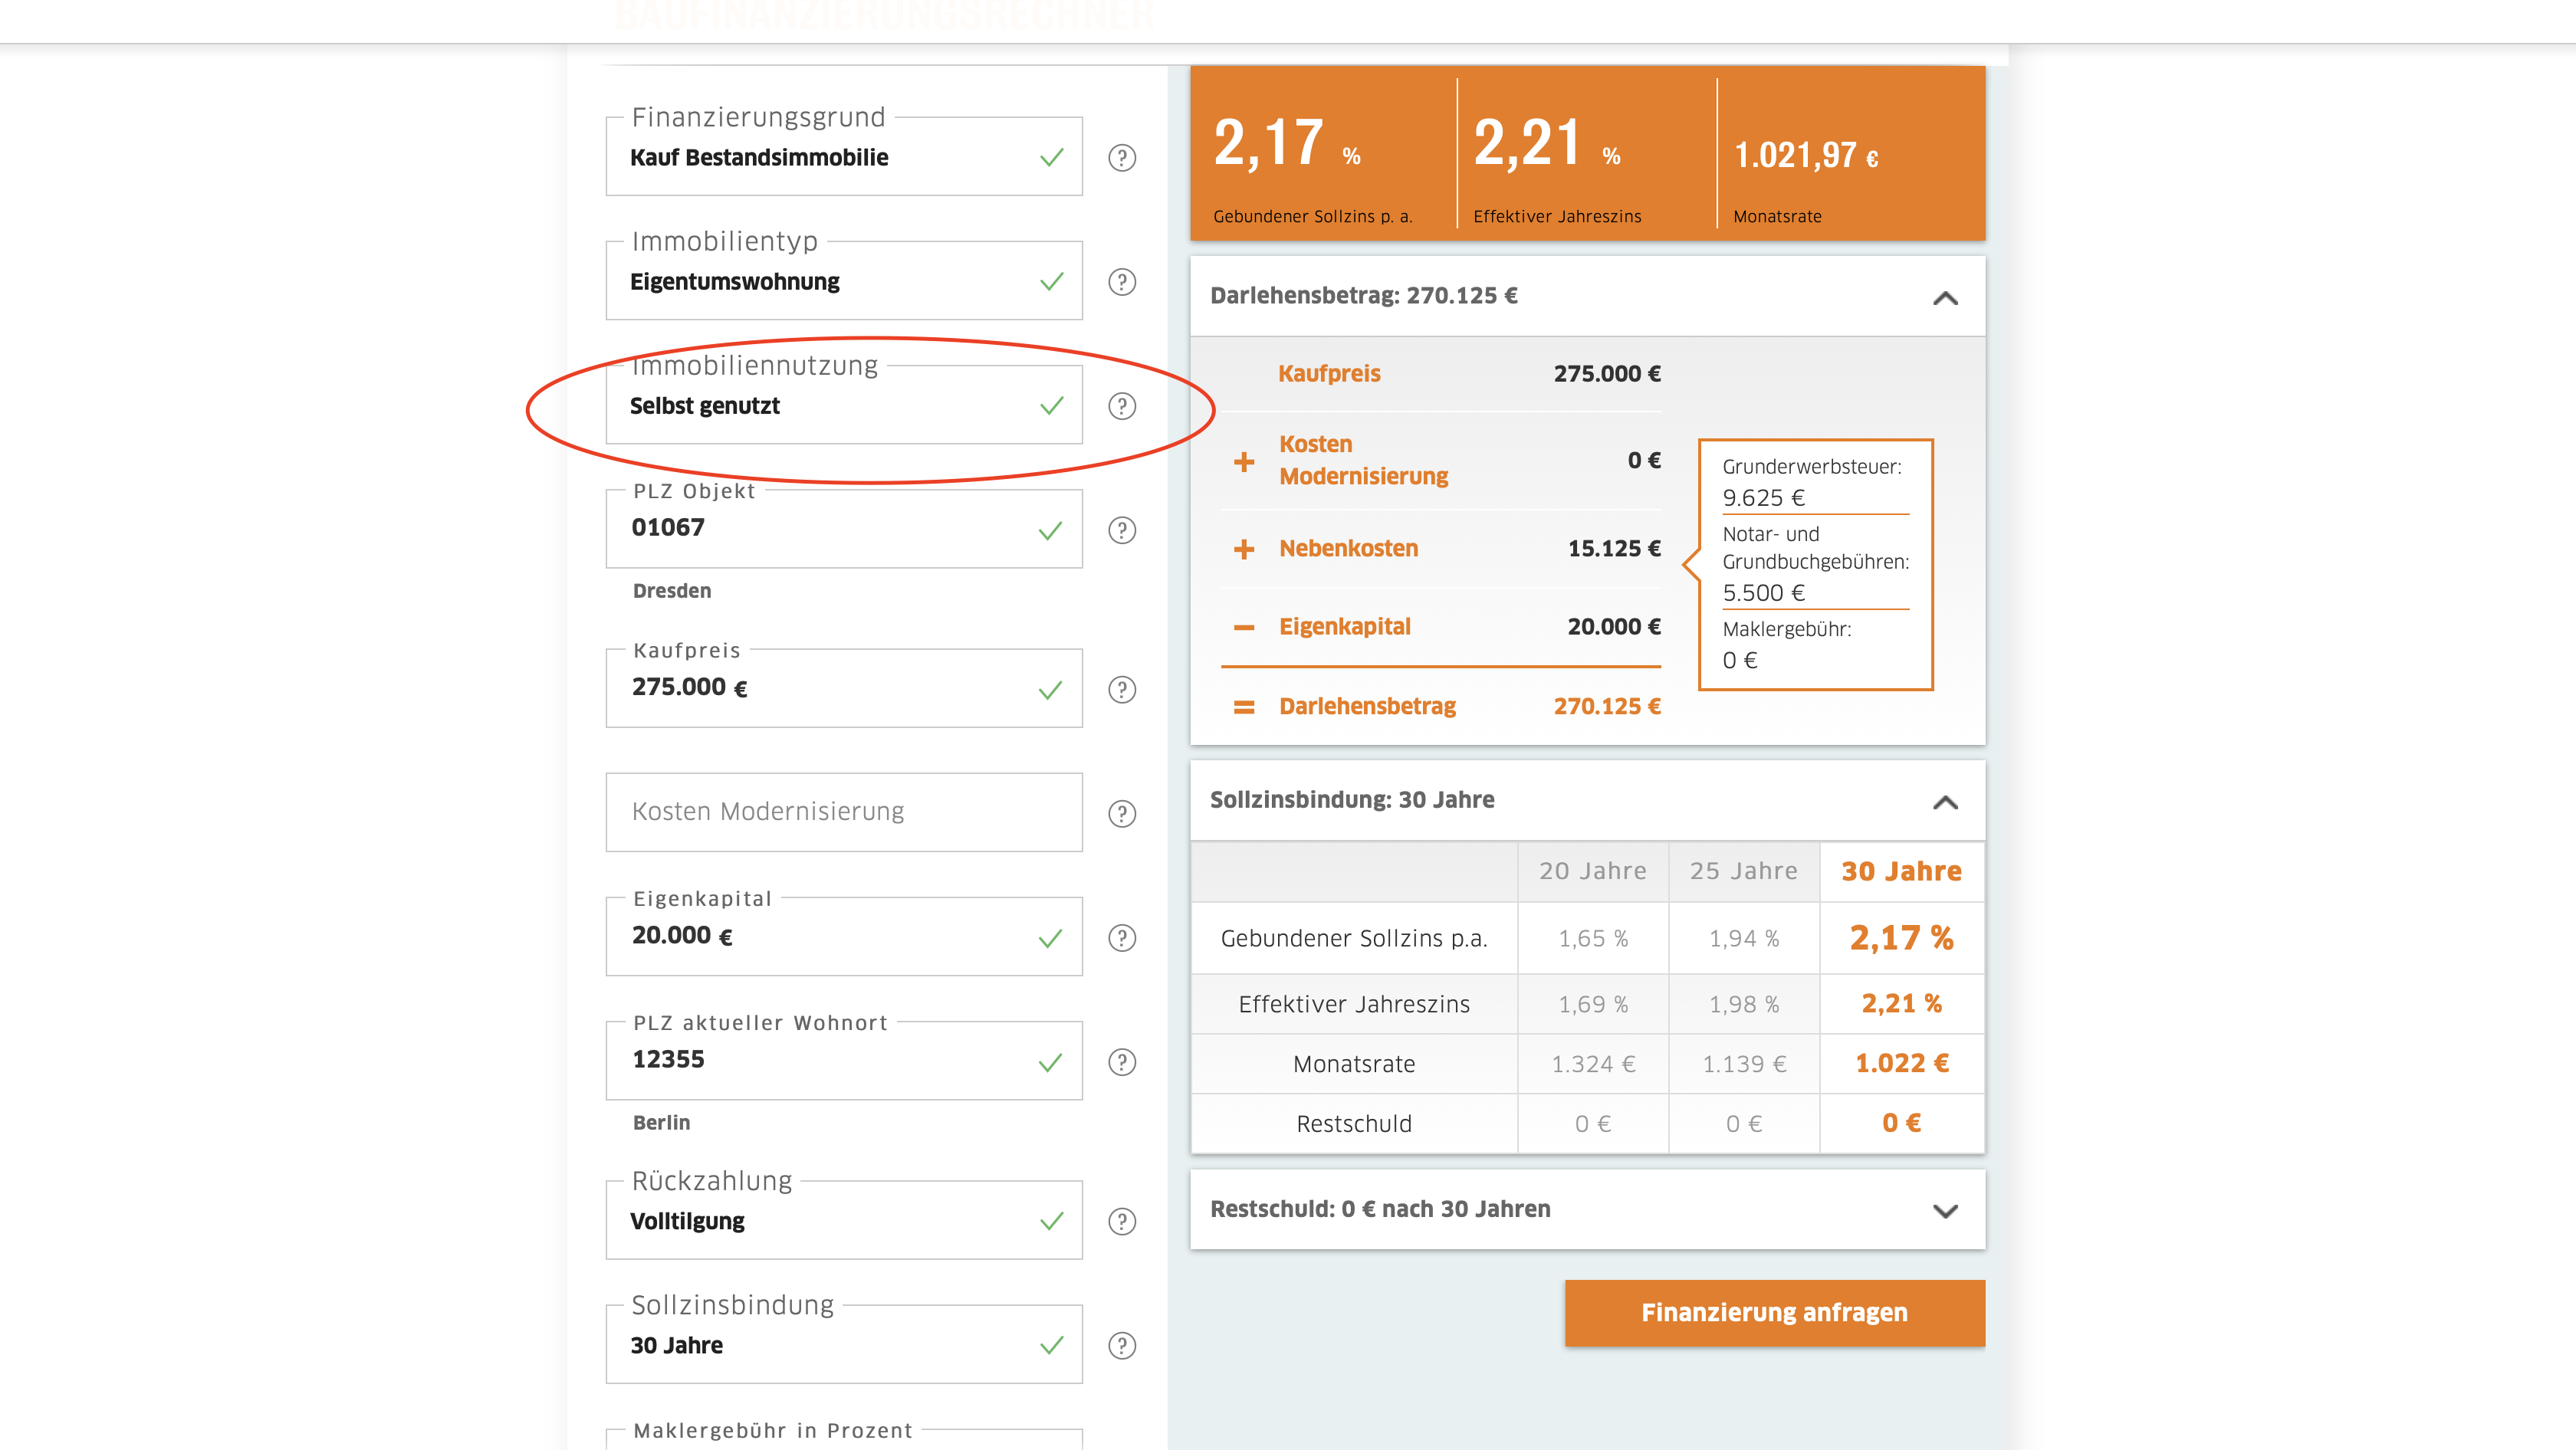Show help for PLZ Objekt field
Screen dimensions: 2576x1450
click(x=1122, y=530)
